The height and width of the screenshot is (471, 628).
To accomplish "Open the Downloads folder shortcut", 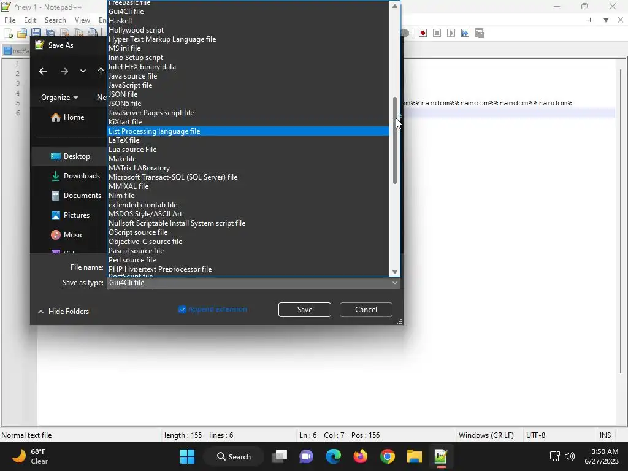I will [x=75, y=176].
